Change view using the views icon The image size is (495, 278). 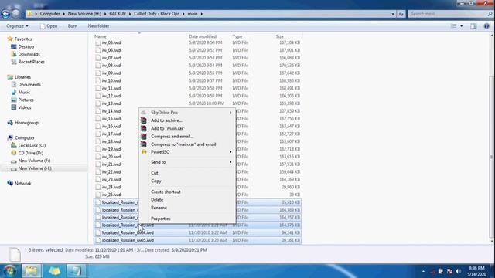pyautogui.click(x=454, y=26)
